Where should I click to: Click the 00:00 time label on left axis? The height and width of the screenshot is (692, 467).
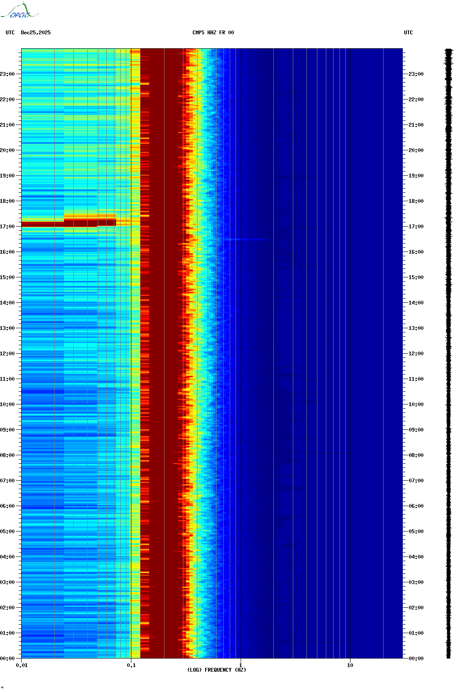tap(7, 659)
